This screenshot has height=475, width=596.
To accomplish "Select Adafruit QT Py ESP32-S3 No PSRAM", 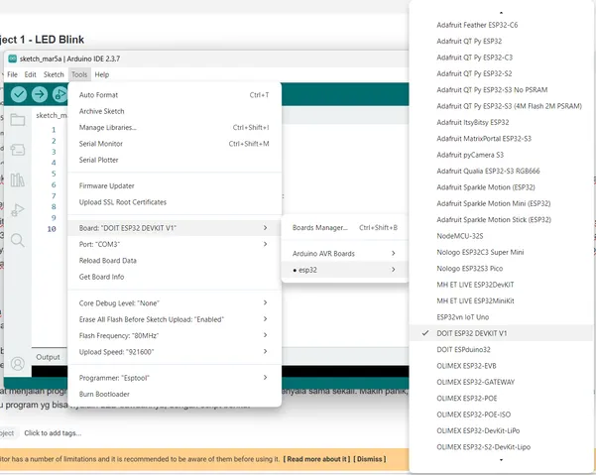I will click(x=501, y=90).
